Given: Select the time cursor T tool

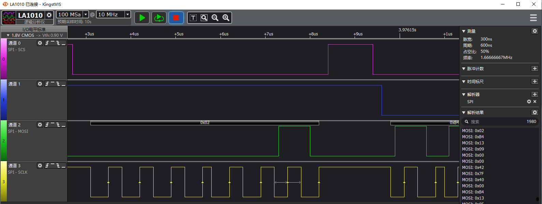Looking at the screenshot, I should pyautogui.click(x=193, y=18).
